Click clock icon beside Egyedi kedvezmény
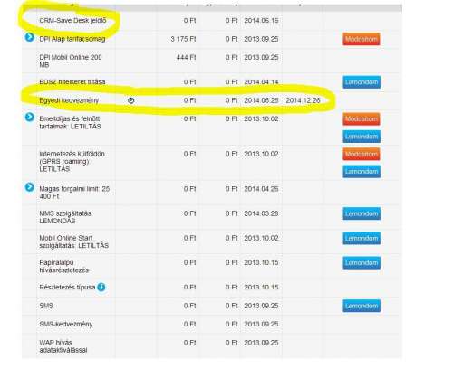The width and height of the screenshot is (453, 369). pos(130,100)
